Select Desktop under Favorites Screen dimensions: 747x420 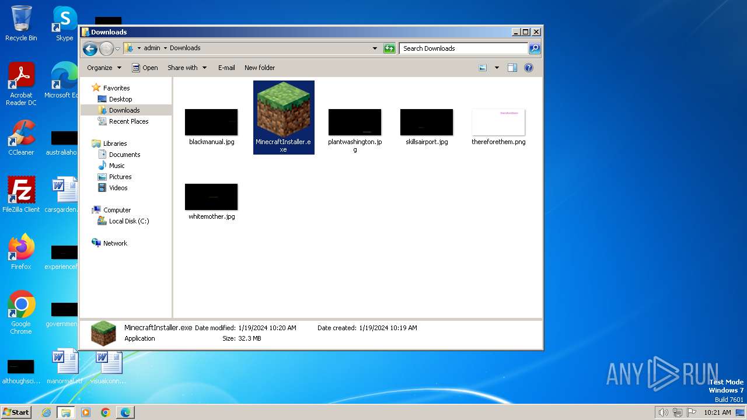coord(120,99)
